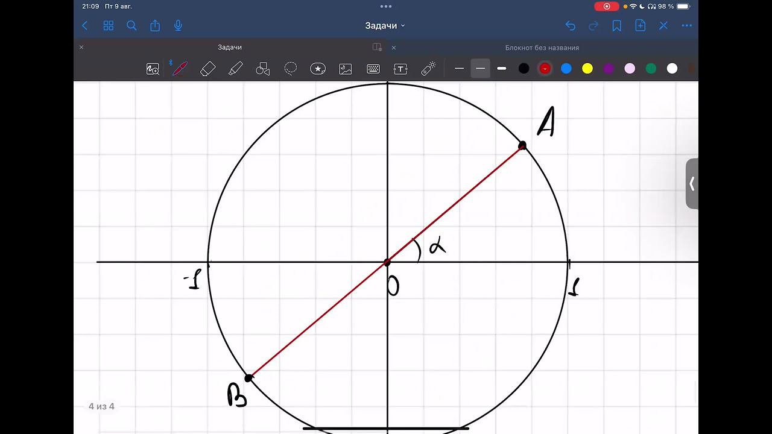772x434 pixels.
Task: Go back using the top-left chevron
Action: [x=85, y=25]
